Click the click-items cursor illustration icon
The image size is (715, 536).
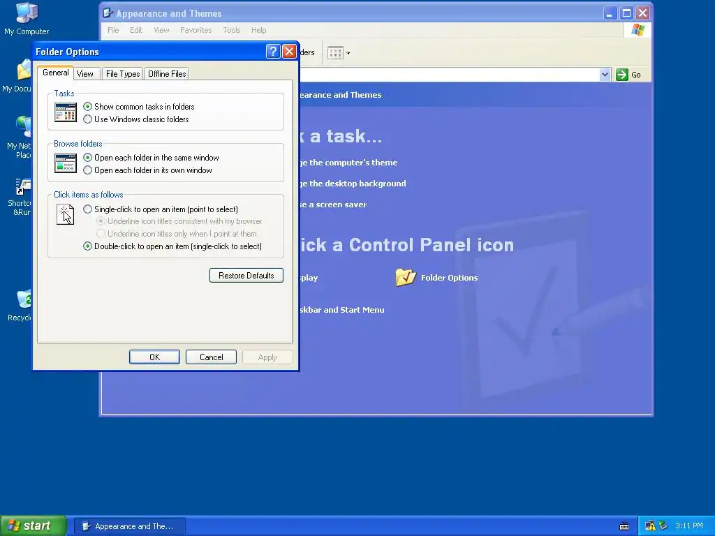[65, 214]
